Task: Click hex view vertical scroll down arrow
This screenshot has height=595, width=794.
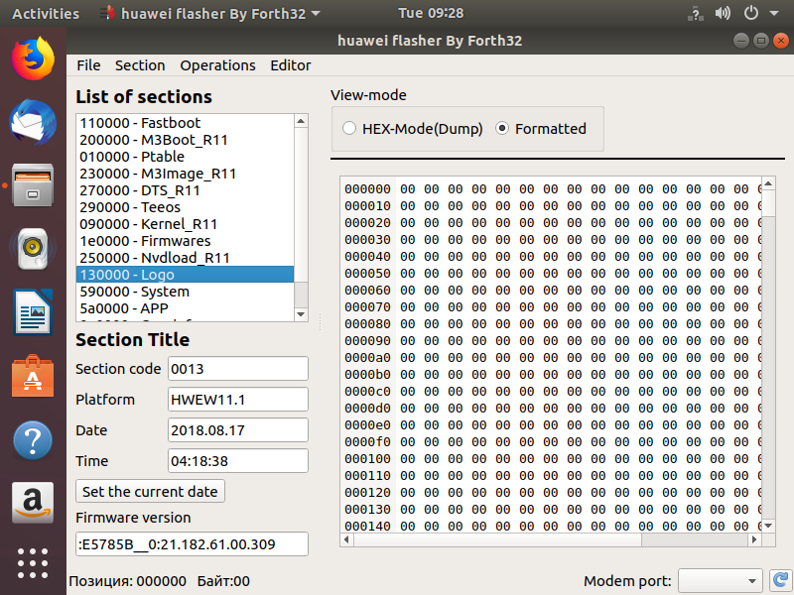Action: 768,526
